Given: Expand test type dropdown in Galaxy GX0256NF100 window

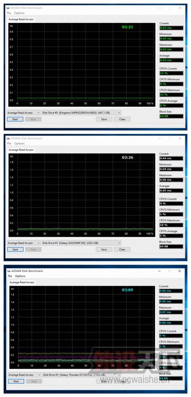Looking at the screenshot, I should [24, 243].
